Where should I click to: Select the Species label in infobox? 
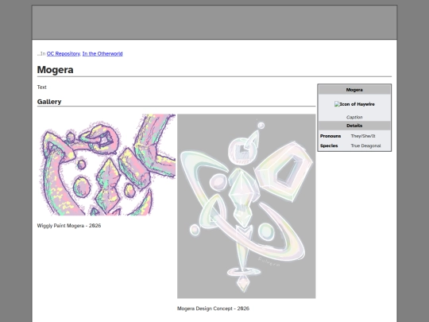pos(329,145)
